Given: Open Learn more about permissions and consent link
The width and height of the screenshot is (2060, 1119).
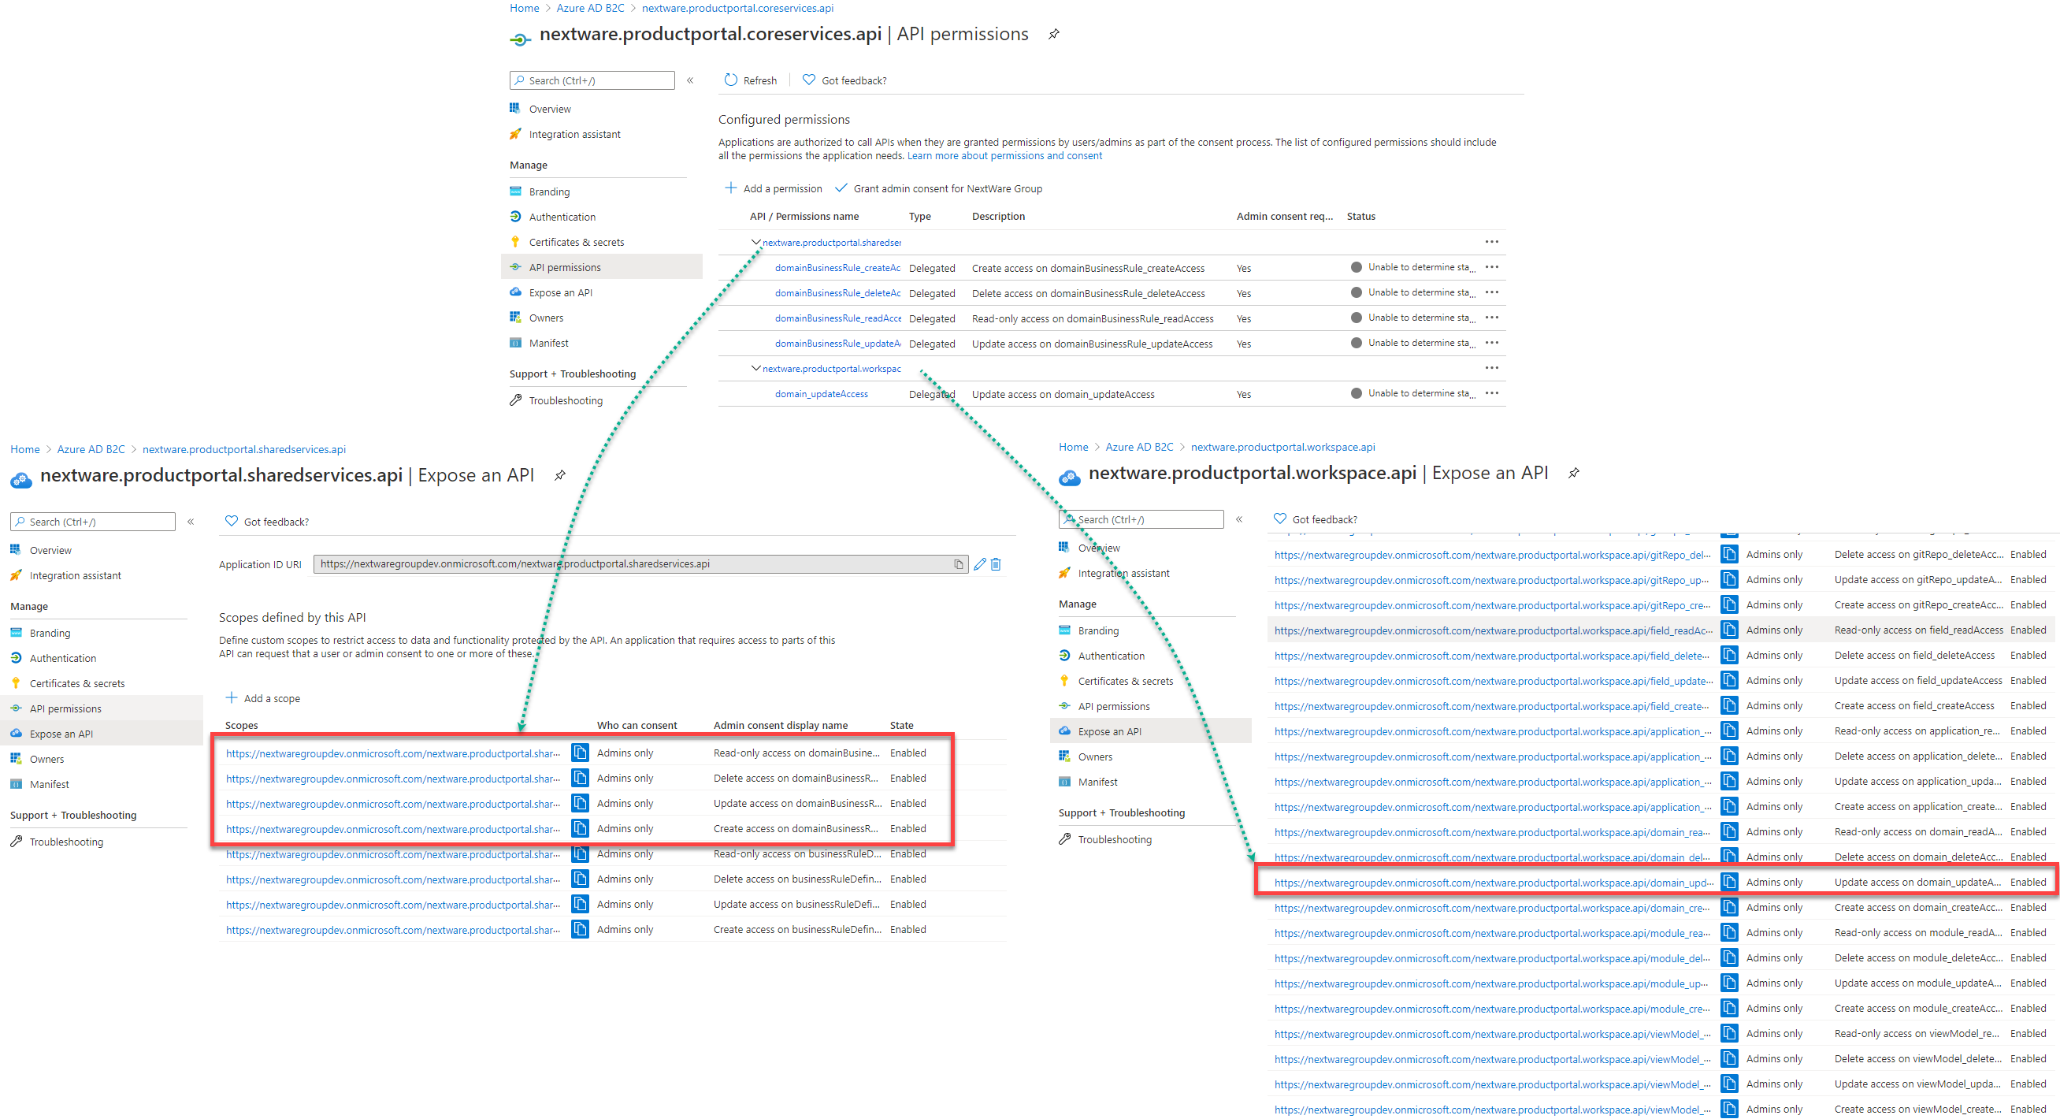Looking at the screenshot, I should click(1004, 156).
